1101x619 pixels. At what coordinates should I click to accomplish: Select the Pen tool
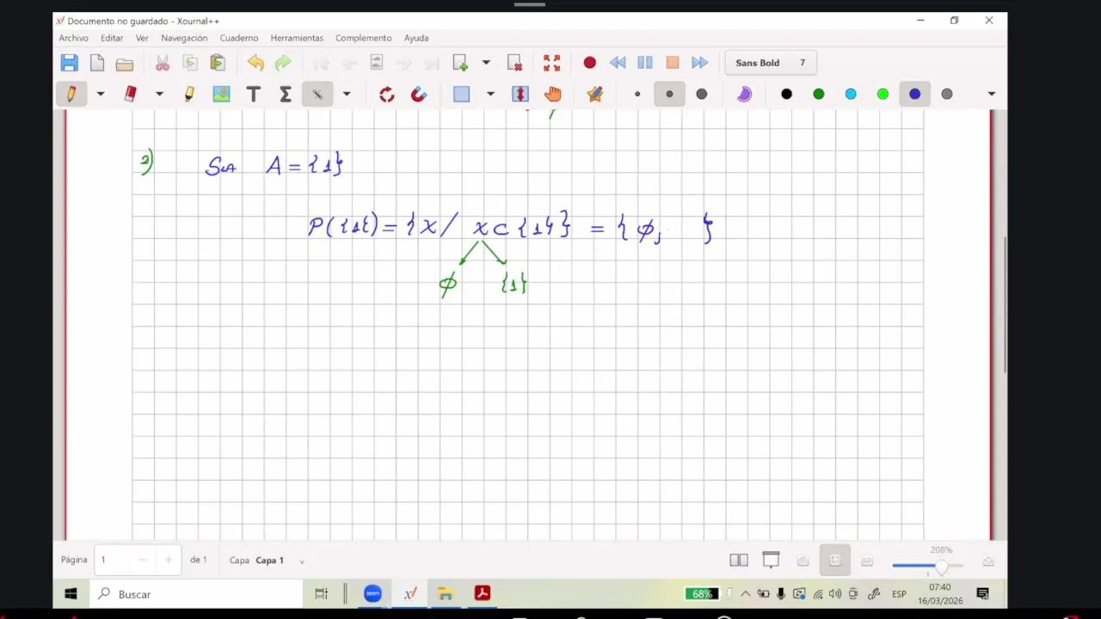(71, 94)
